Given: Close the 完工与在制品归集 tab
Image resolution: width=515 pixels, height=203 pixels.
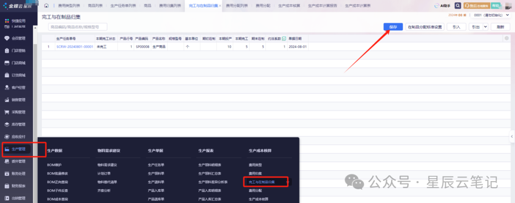Looking at the screenshot, I should coord(220,6).
